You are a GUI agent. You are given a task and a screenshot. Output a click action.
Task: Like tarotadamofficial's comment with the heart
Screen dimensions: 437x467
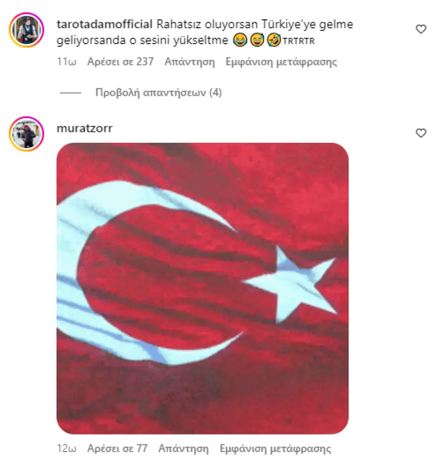coord(421,29)
